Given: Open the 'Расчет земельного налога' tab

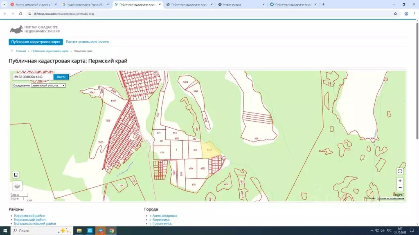Looking at the screenshot, I should point(87,42).
